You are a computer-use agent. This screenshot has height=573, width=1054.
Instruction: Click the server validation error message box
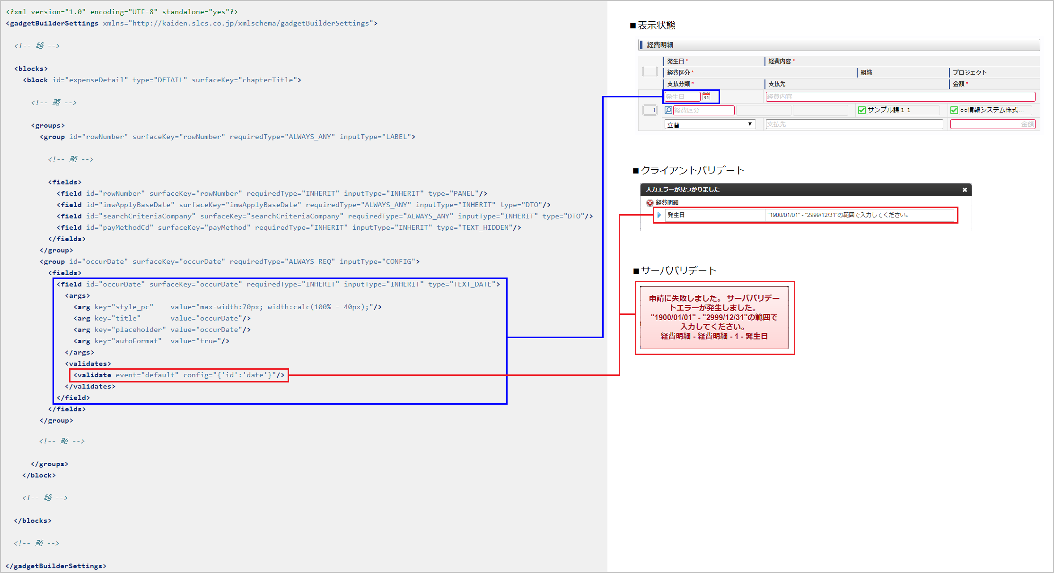tap(714, 317)
